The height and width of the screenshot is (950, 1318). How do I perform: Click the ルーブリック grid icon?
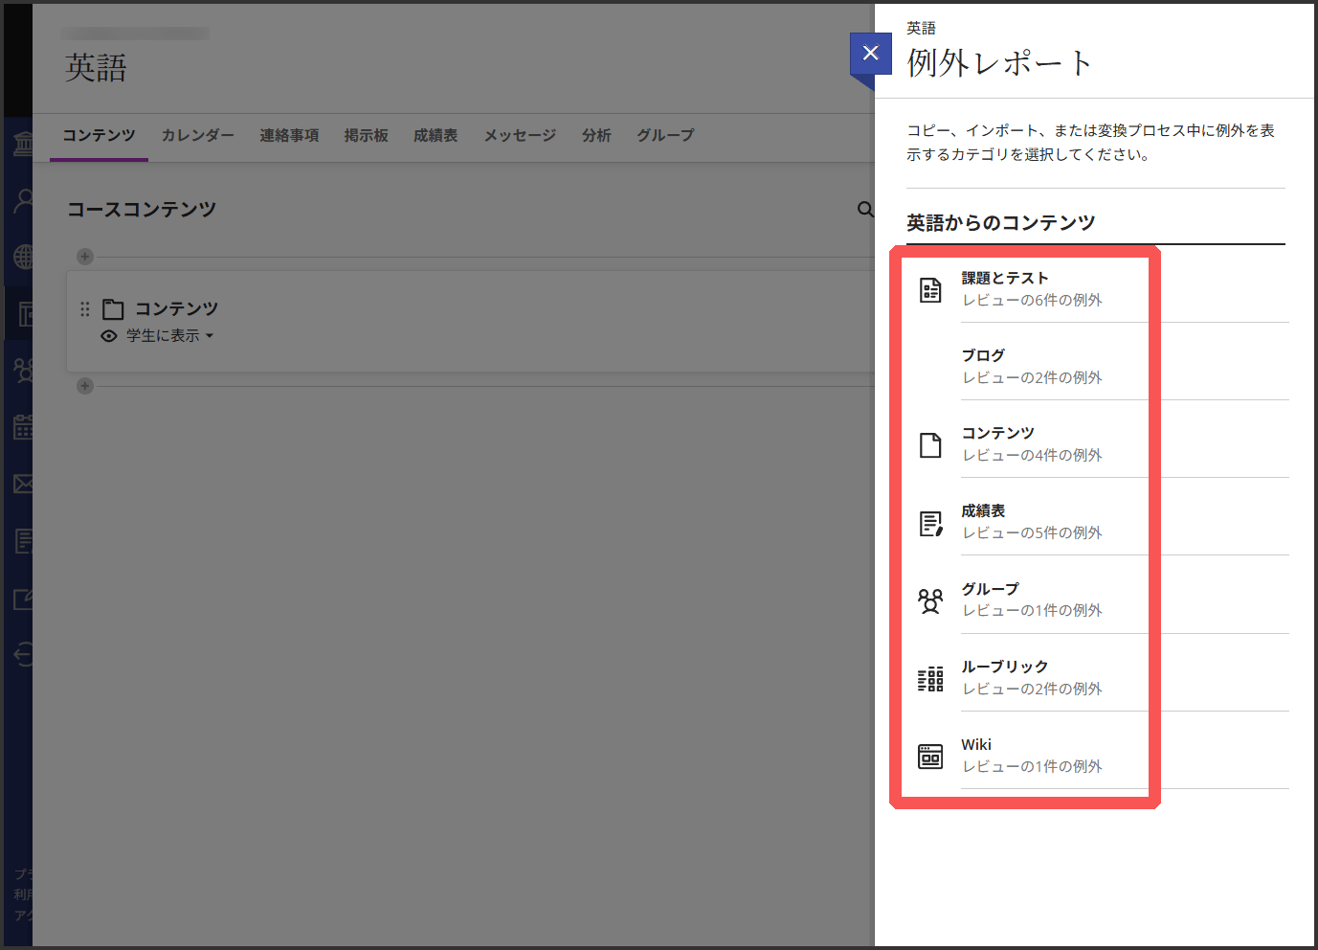(x=930, y=679)
